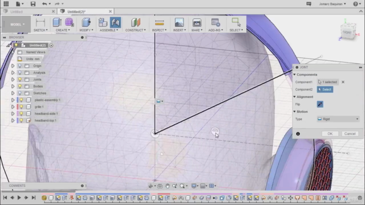Select the Inspect measure icon
Image resolution: width=365 pixels, height=205 pixels.
tap(159, 23)
